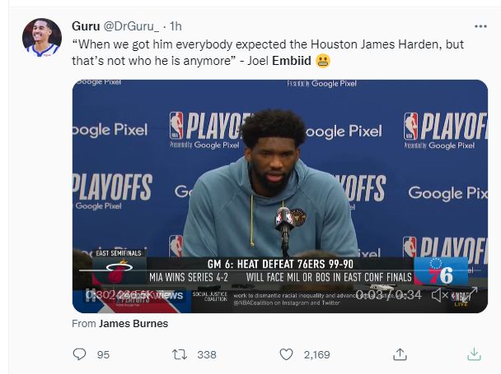Like the tweet with the heart icon
Viewport: 501px width, 374px height.
click(286, 354)
